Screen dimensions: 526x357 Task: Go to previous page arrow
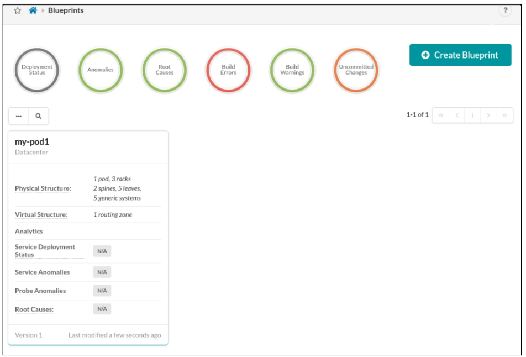click(457, 115)
